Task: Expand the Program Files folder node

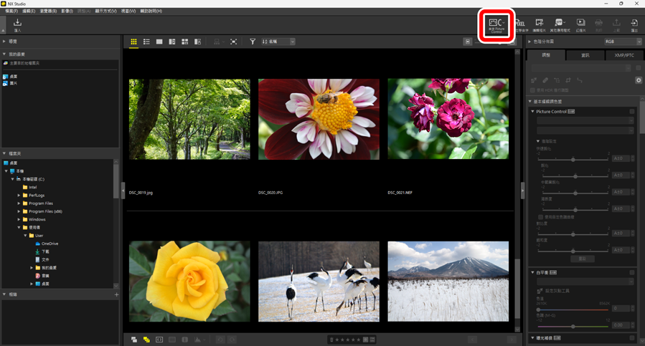Action: [x=19, y=203]
